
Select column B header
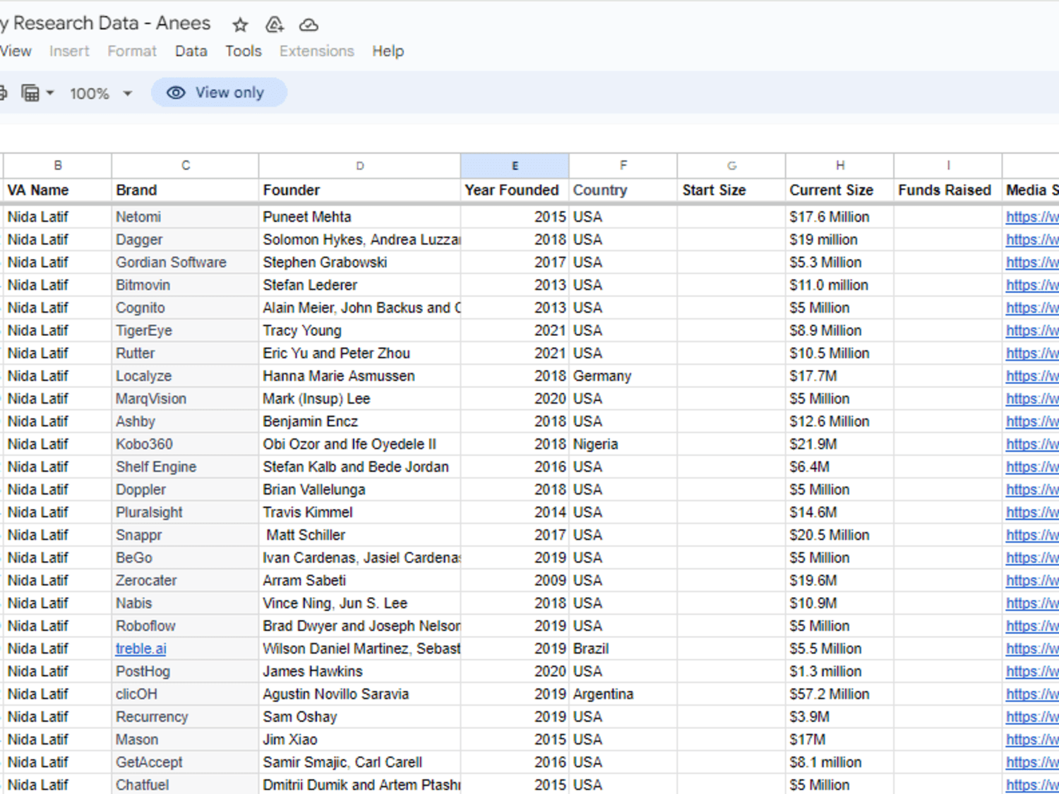(58, 166)
